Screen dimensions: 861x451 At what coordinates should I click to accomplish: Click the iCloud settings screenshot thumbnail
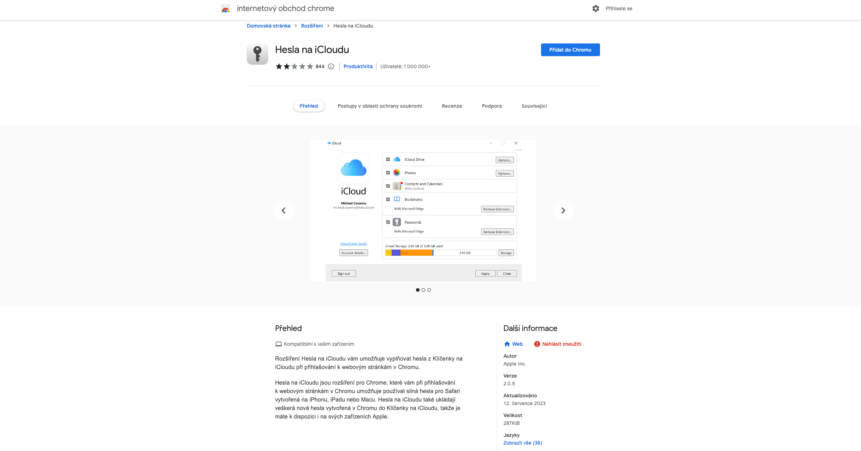click(x=423, y=210)
